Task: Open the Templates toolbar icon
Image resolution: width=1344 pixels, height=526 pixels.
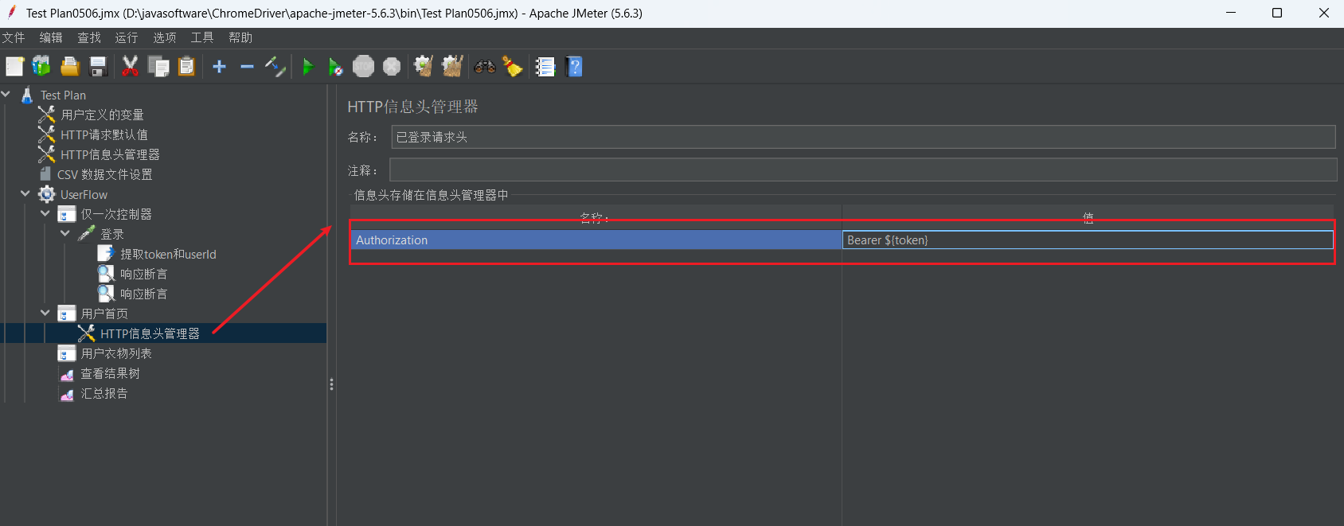Action: [x=41, y=67]
